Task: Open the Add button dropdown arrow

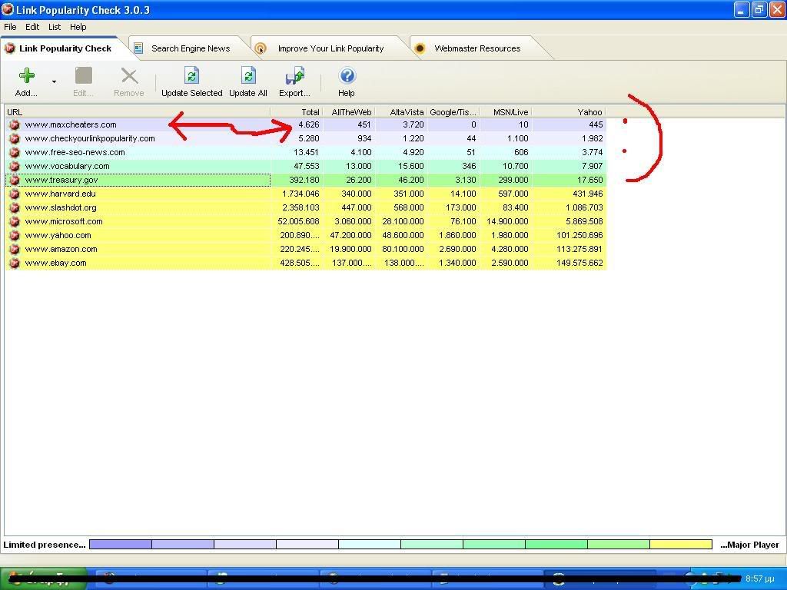Action: 54,81
